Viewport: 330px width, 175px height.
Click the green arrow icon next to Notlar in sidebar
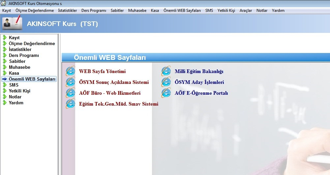click(5, 97)
